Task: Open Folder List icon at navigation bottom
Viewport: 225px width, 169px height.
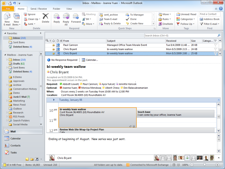Action: coord(32,159)
